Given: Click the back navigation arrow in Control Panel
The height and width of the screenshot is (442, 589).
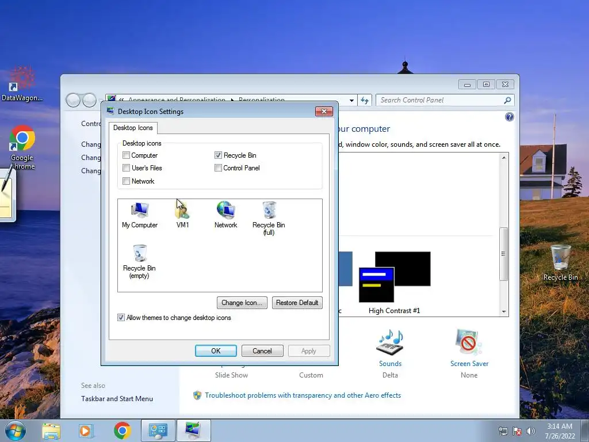Looking at the screenshot, I should (73, 100).
